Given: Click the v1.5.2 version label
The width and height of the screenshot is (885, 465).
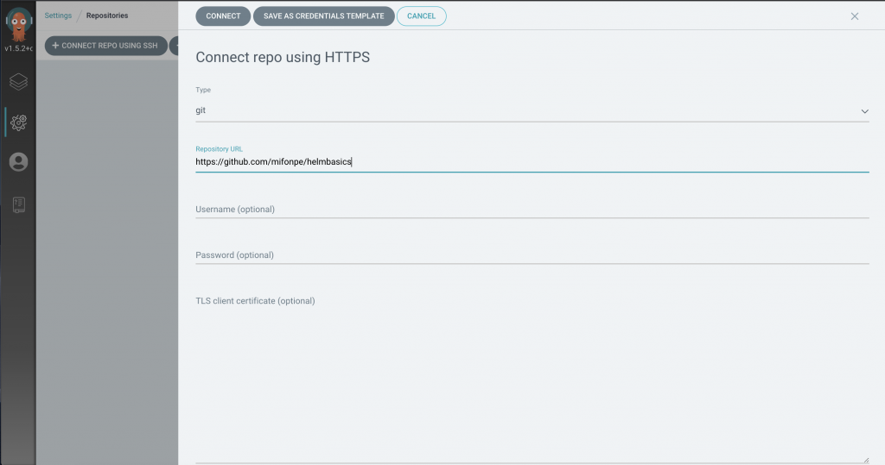Looking at the screenshot, I should pyautogui.click(x=19, y=48).
